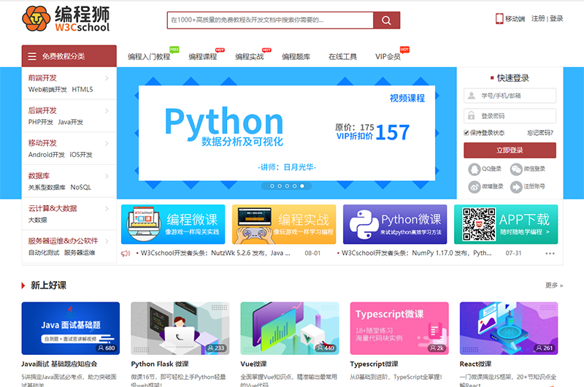Click the computer icon on 编程微课 banner
The width and height of the screenshot is (584, 387).
pyautogui.click(x=143, y=224)
